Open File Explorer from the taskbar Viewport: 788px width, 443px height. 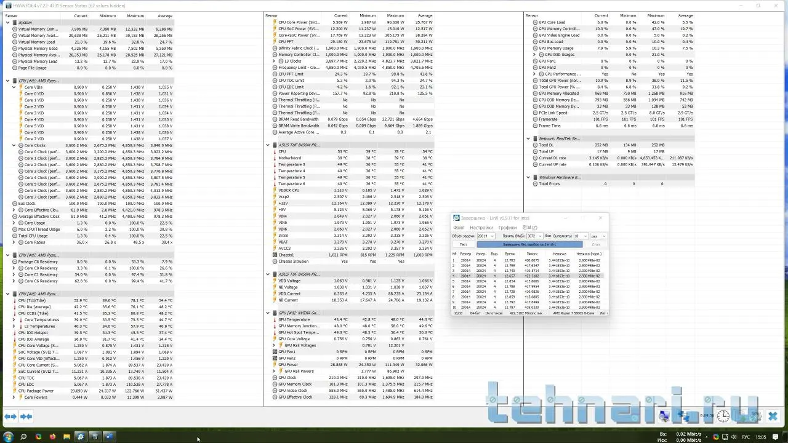pos(66,437)
